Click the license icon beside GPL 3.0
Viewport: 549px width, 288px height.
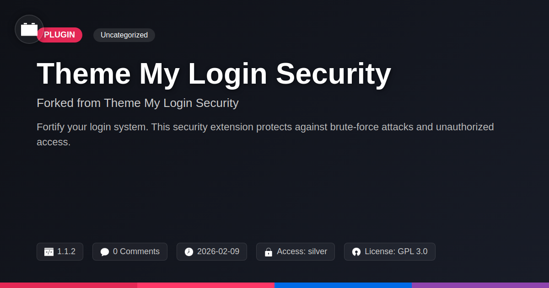tap(356, 252)
